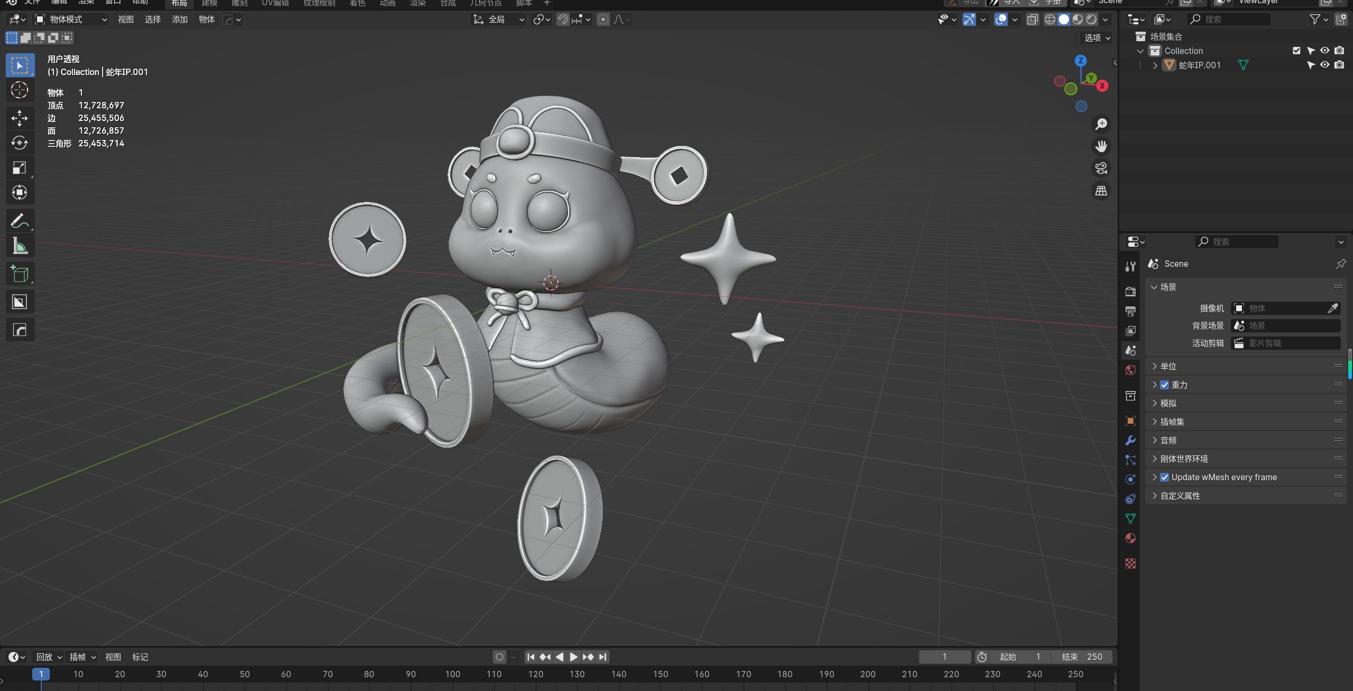Open the Output properties tab
1353x691 pixels.
[x=1130, y=311]
